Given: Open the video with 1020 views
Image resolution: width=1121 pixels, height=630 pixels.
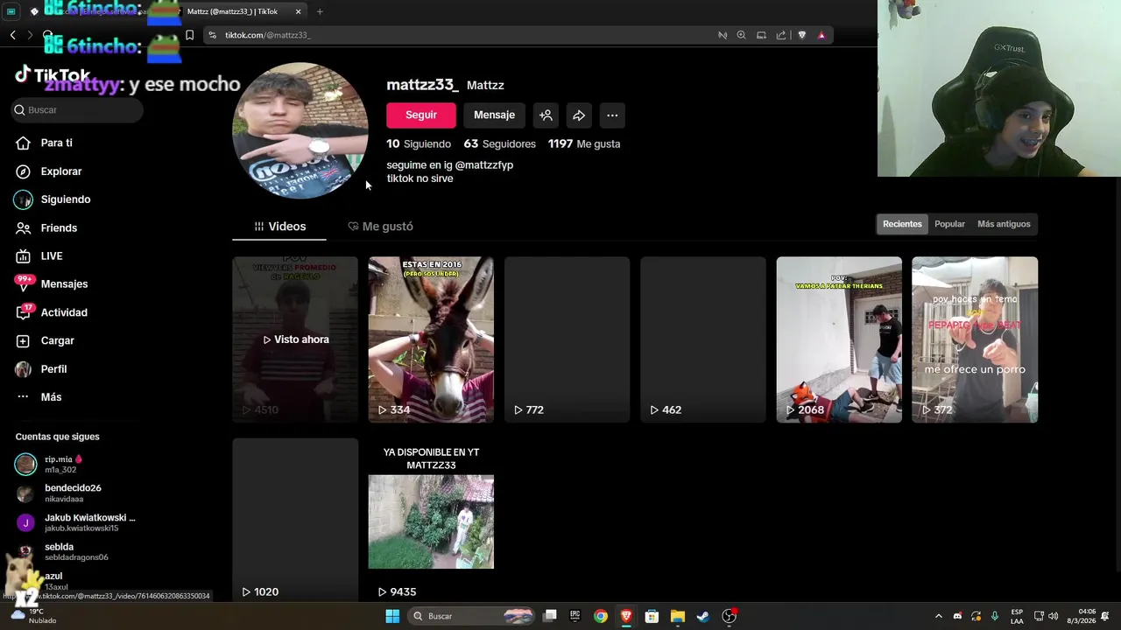Looking at the screenshot, I should tap(295, 520).
